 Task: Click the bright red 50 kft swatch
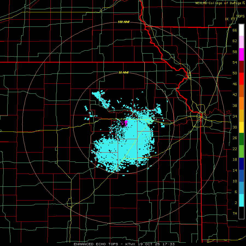pyautogui.click(x=241, y=79)
